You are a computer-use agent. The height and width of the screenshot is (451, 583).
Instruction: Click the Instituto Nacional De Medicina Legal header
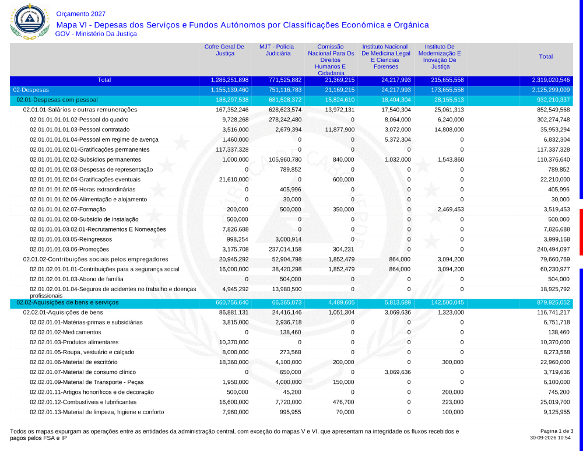coord(385,57)
